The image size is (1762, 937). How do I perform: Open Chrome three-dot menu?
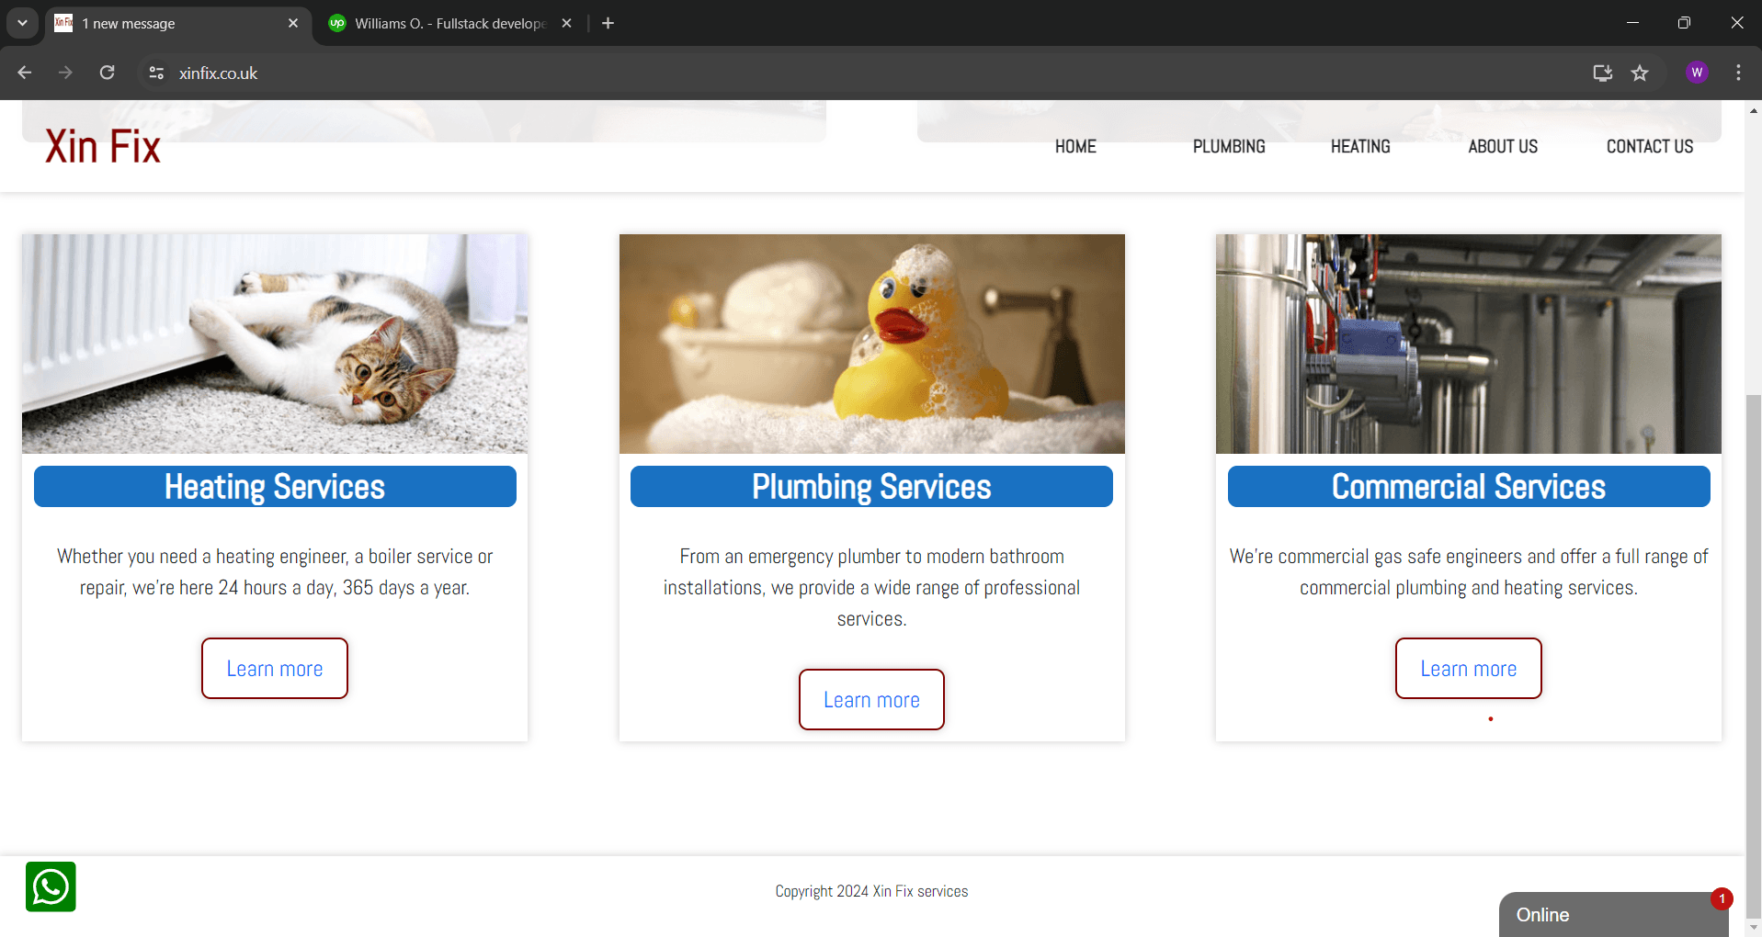[x=1738, y=73]
